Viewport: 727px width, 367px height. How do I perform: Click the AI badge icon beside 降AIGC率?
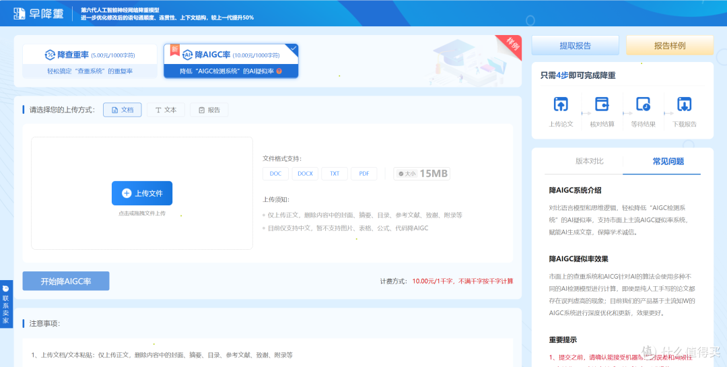pos(187,55)
